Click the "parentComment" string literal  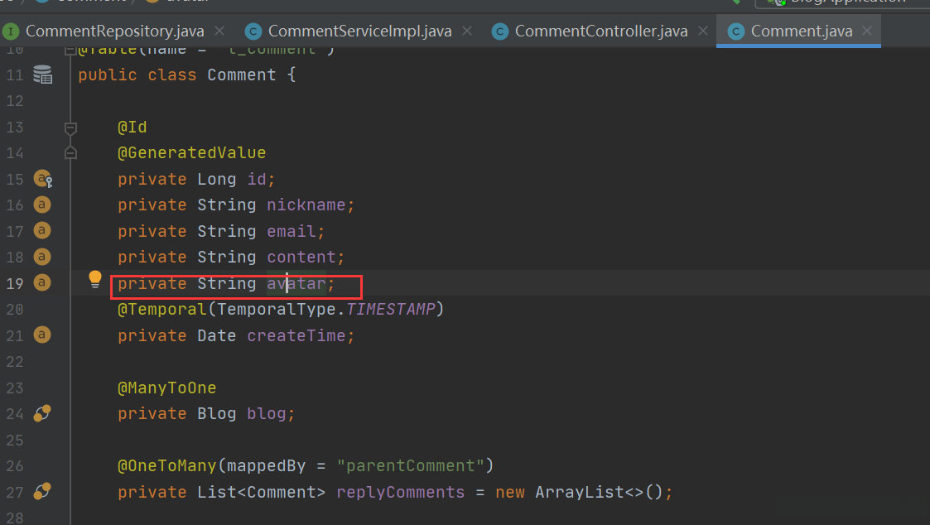tap(411, 466)
